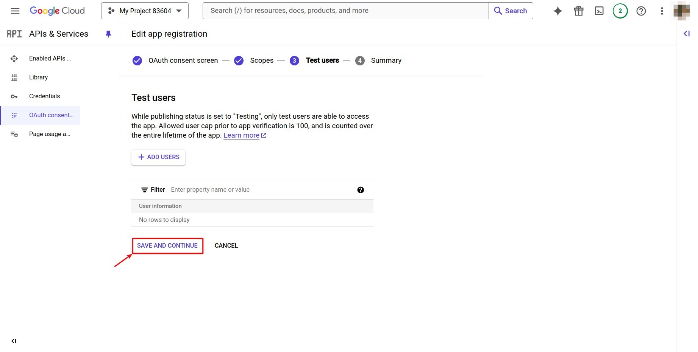The image size is (698, 352).
Task: Open the Enabled APIs sidebar icon
Action: point(14,59)
